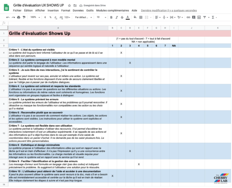Open vertical align dropdown
The image size is (232, 188).
pyautogui.click(x=165, y=17)
